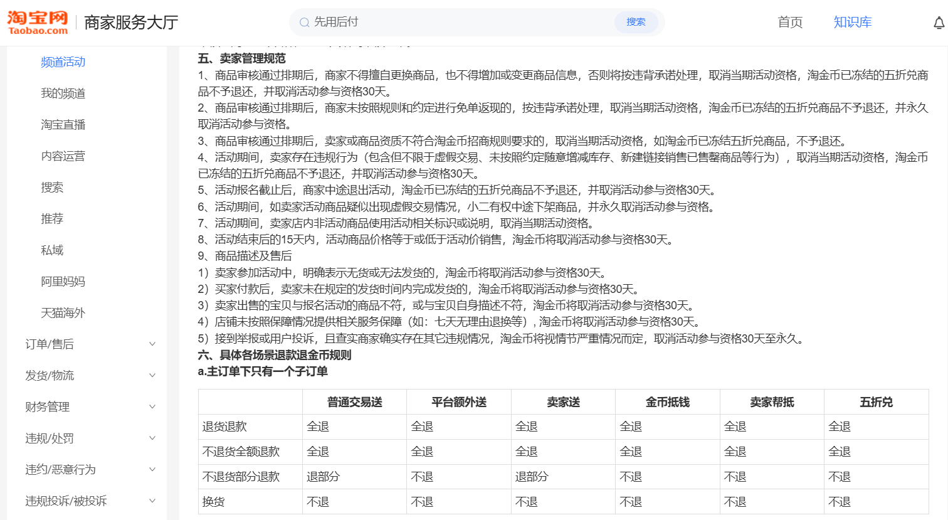
Task: Click rule line 9、商品描述及售后
Action: pyautogui.click(x=245, y=256)
